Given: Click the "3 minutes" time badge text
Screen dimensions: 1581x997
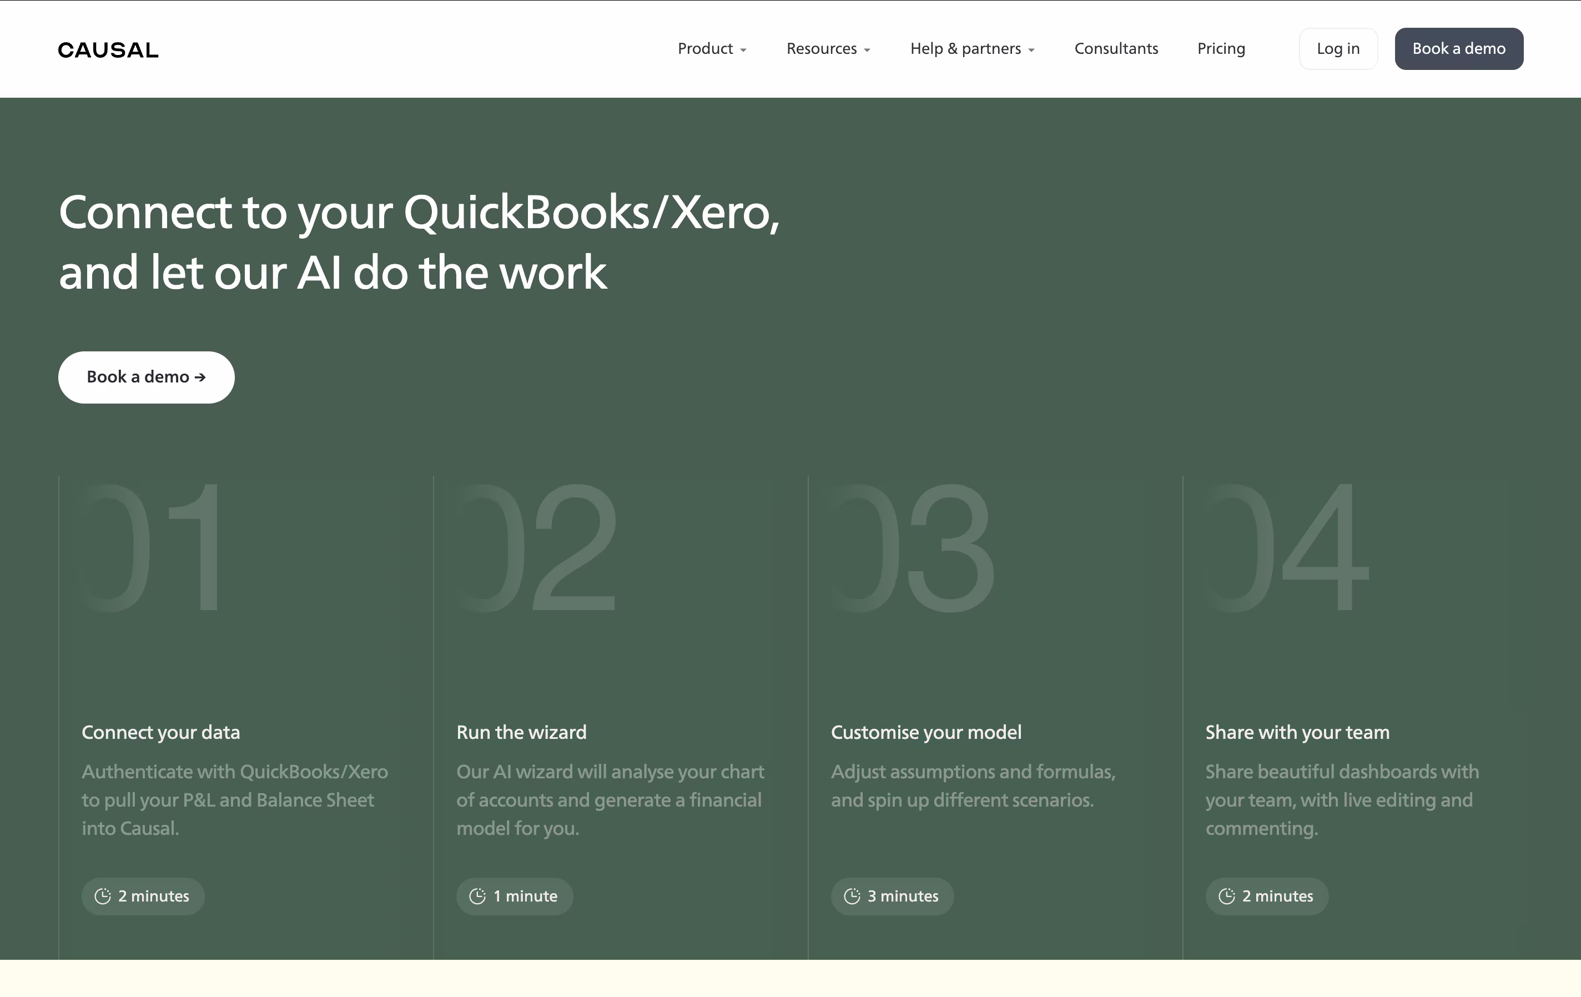Looking at the screenshot, I should point(903,896).
